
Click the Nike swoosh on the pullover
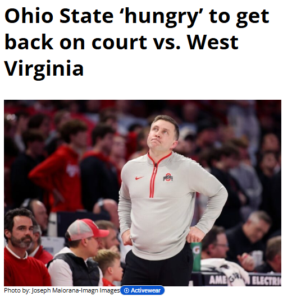[x=139, y=178]
